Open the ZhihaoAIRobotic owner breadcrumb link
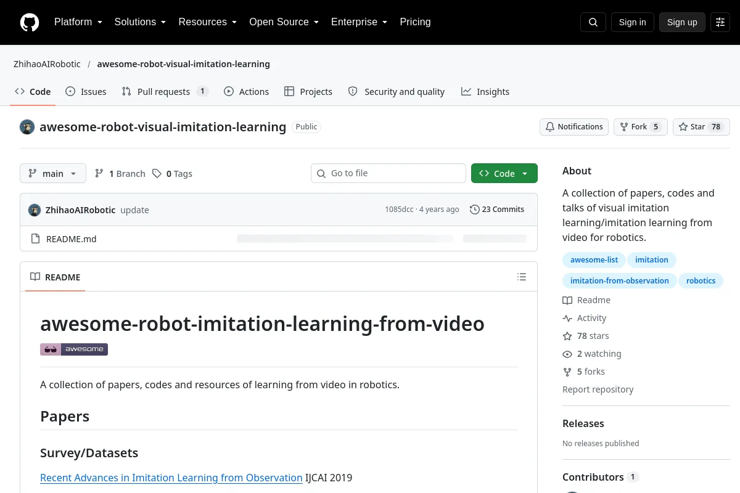 tap(47, 64)
